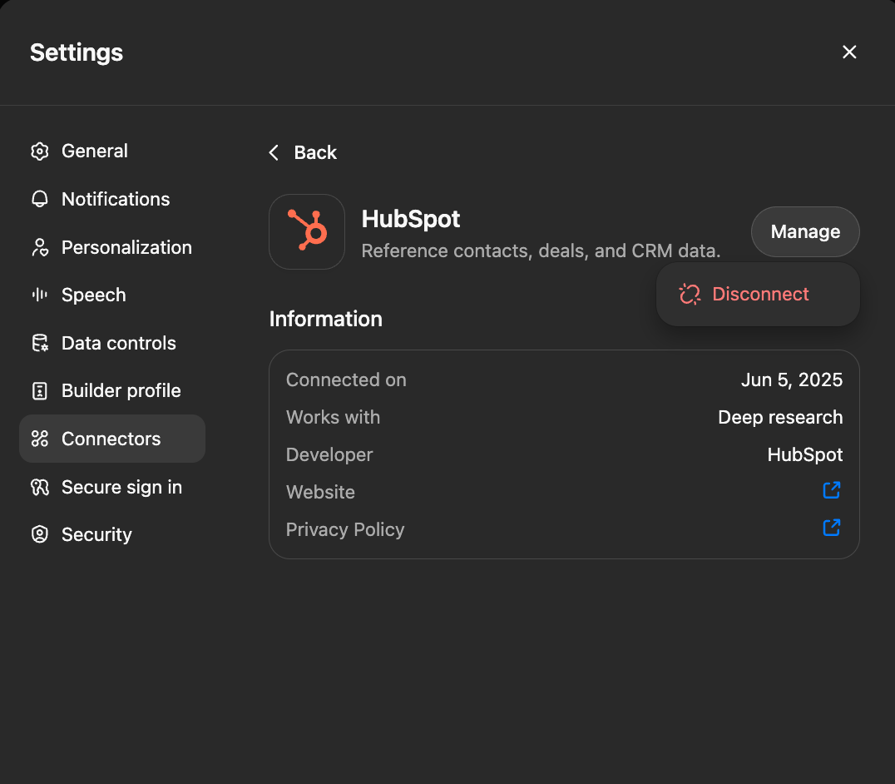The height and width of the screenshot is (784, 895).
Task: Select the Data controls label
Action: point(119,344)
